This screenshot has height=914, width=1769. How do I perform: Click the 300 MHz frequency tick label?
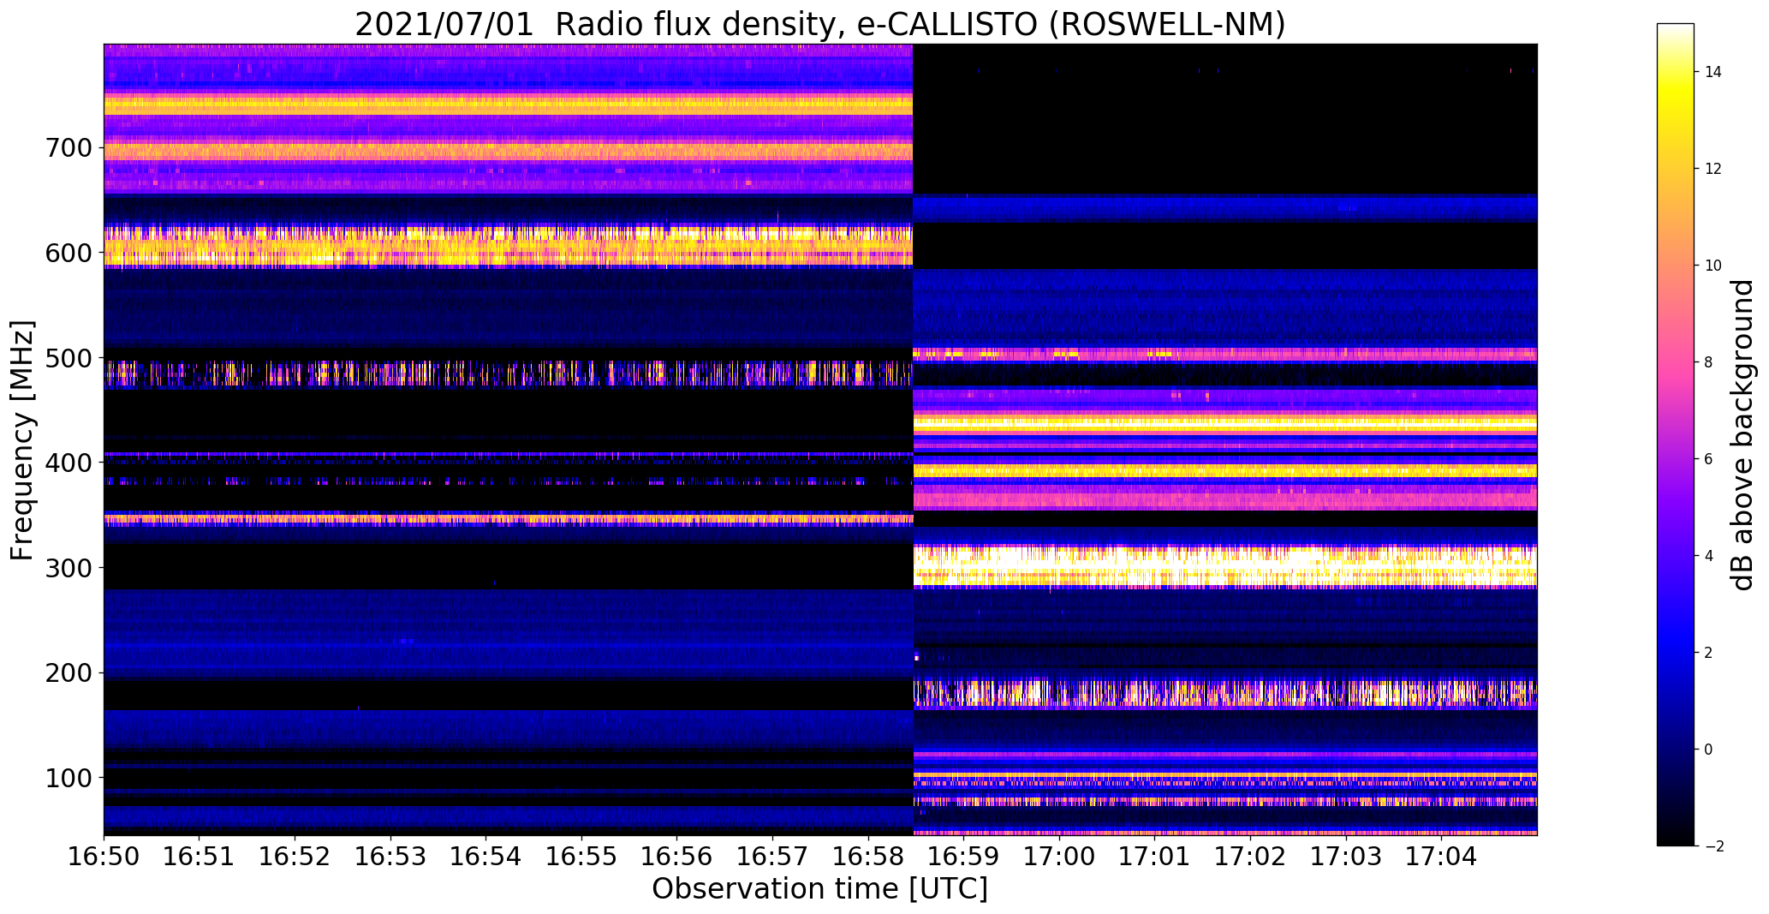pos(67,568)
